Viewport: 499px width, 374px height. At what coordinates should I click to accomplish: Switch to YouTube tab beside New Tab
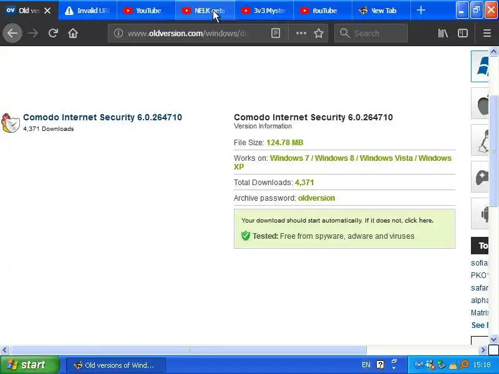(x=322, y=11)
